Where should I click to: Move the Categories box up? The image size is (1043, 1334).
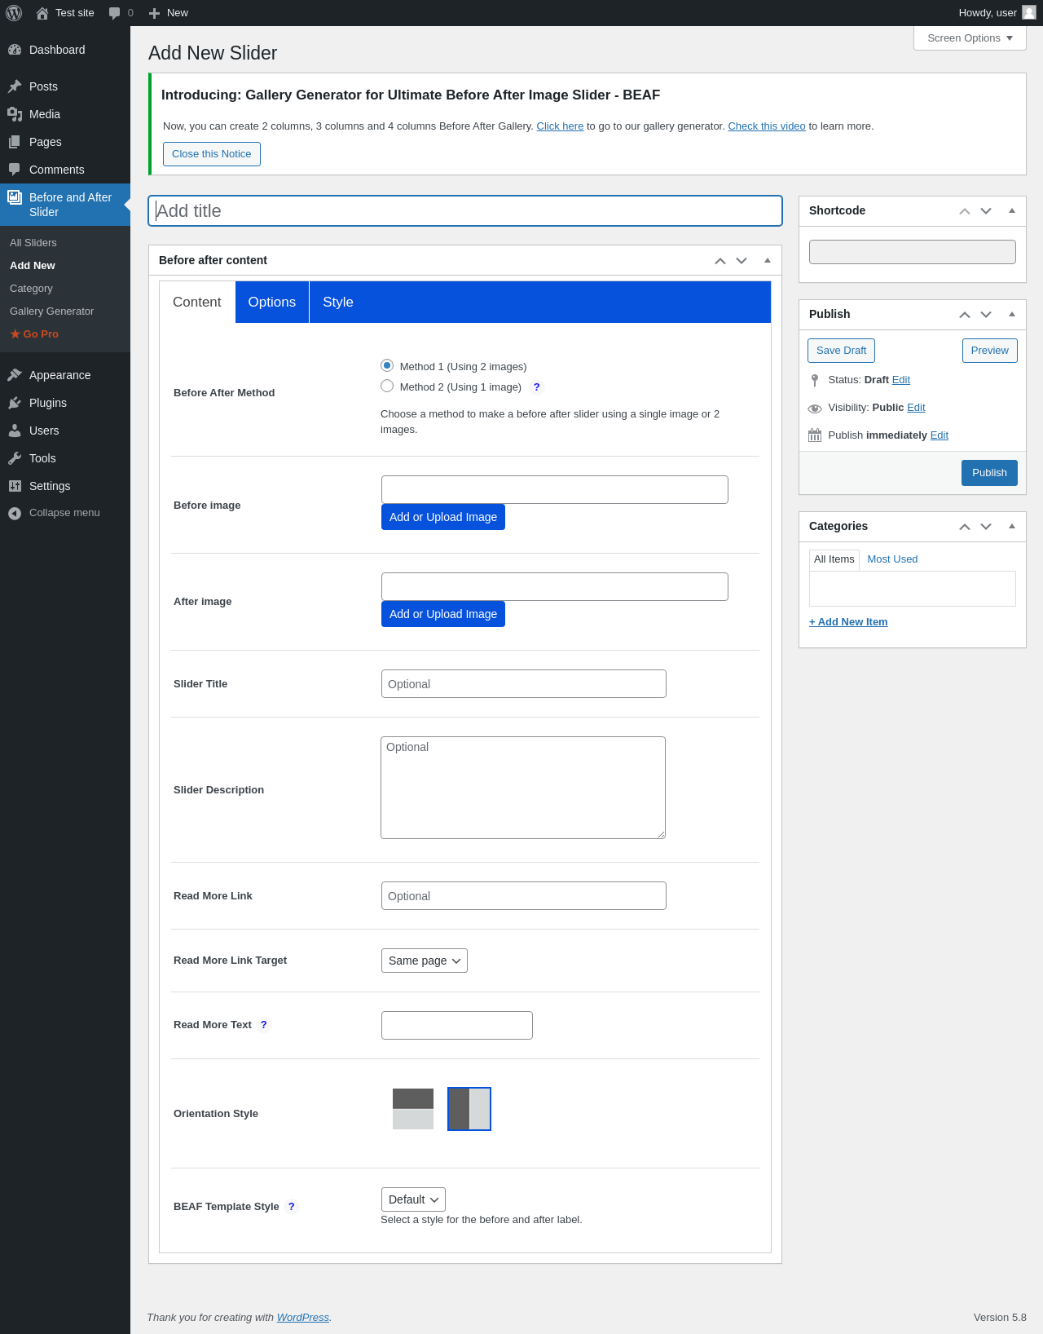965,527
